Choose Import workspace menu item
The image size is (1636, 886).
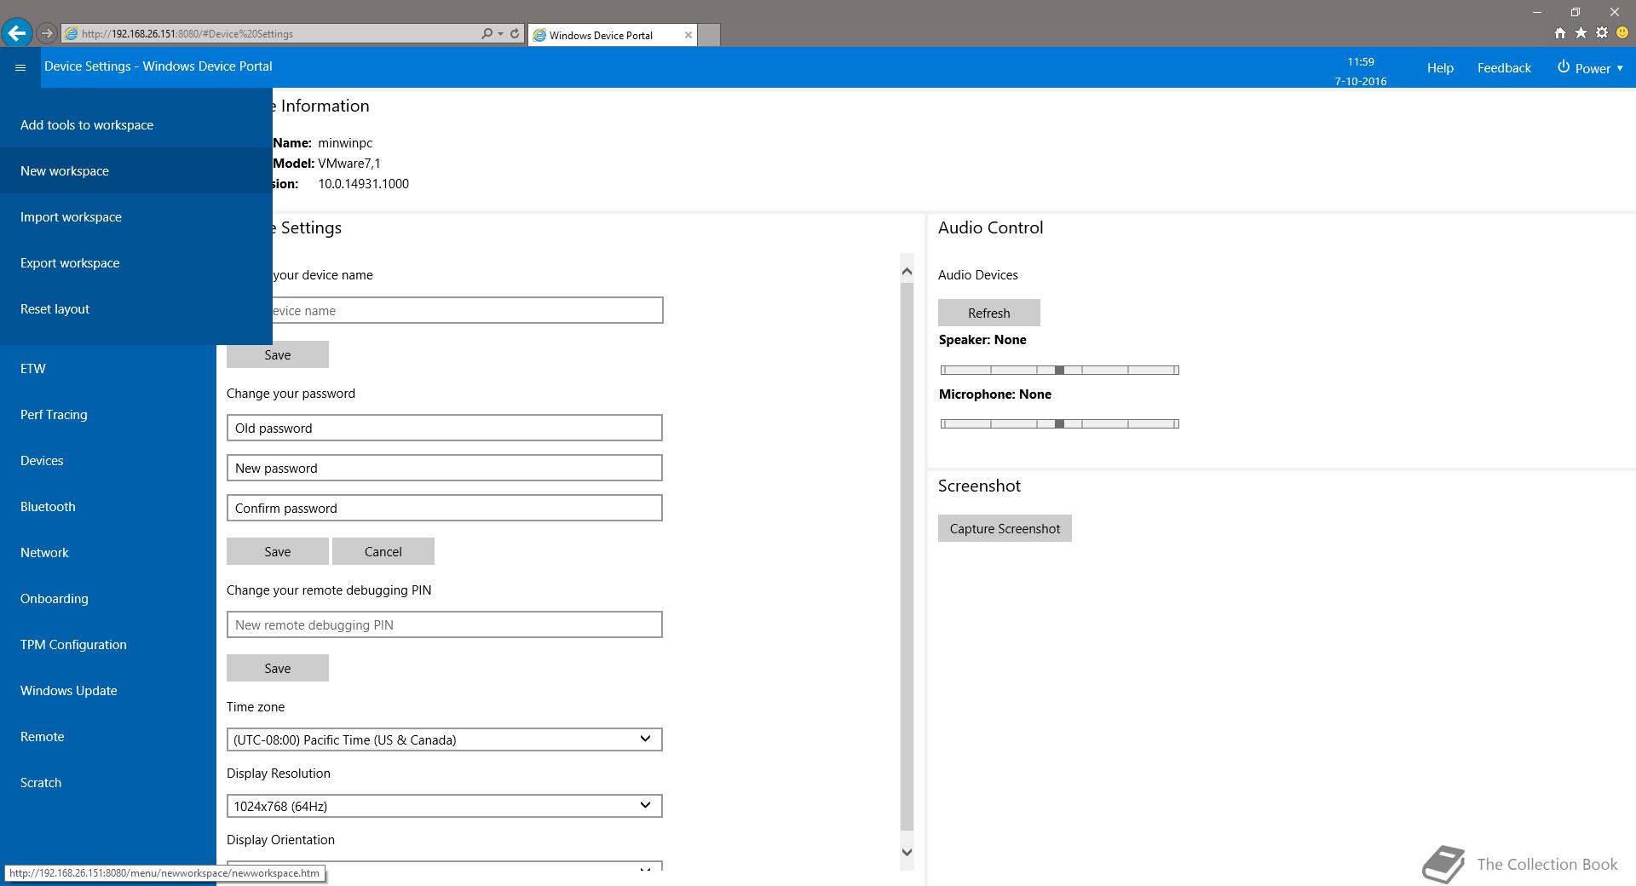(x=136, y=217)
